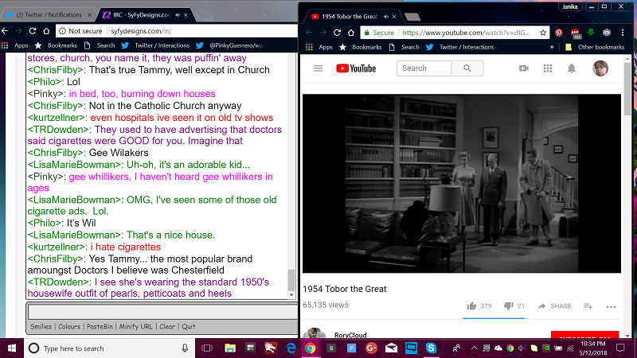The width and height of the screenshot is (637, 358).
Task: Click PasteBin in IRC toolbar
Action: pyautogui.click(x=100, y=326)
